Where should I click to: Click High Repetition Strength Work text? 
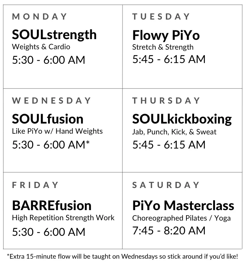click(63, 218)
